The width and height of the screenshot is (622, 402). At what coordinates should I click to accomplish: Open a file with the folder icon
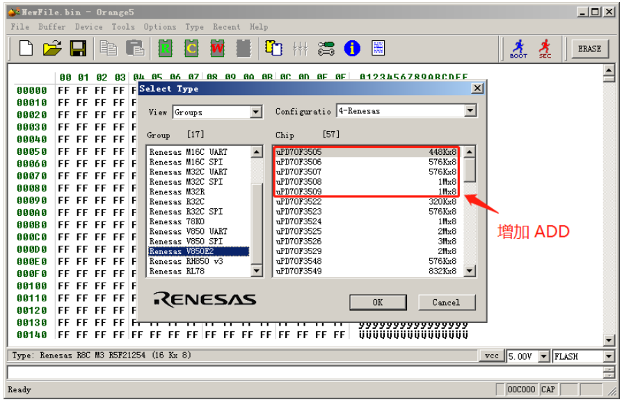[52, 49]
